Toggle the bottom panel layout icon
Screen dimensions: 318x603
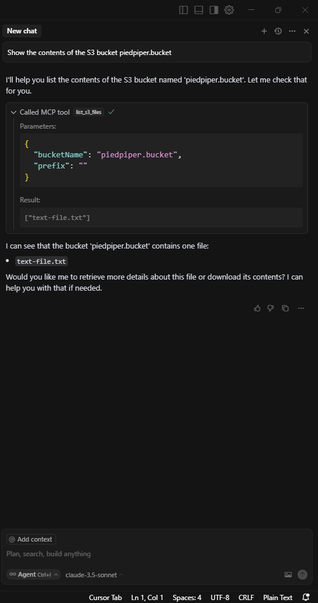[199, 10]
